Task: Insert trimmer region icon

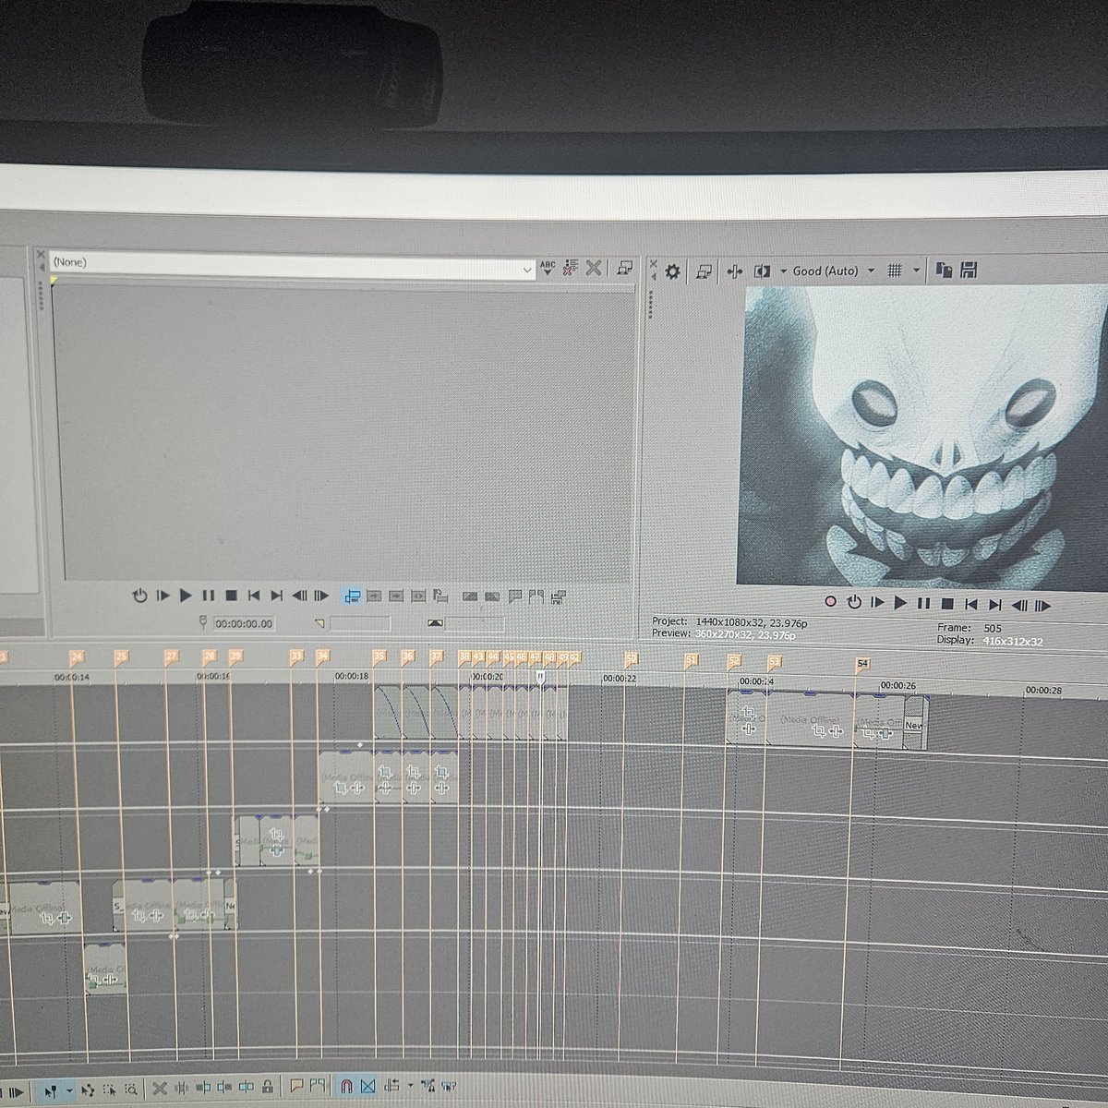Action: point(536,596)
